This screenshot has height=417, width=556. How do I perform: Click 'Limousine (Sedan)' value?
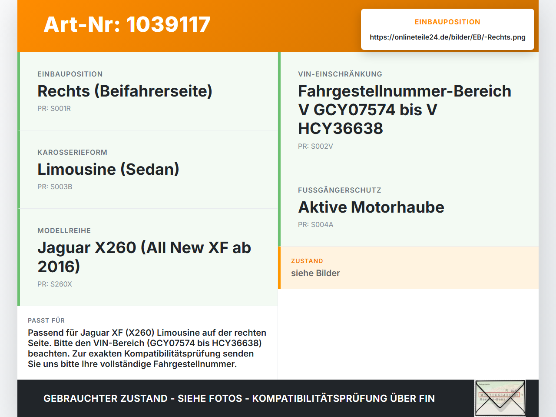click(108, 170)
